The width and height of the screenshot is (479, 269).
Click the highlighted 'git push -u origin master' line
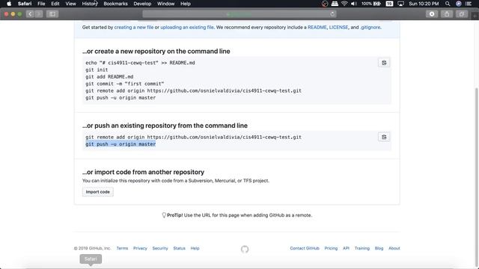pyautogui.click(x=120, y=144)
